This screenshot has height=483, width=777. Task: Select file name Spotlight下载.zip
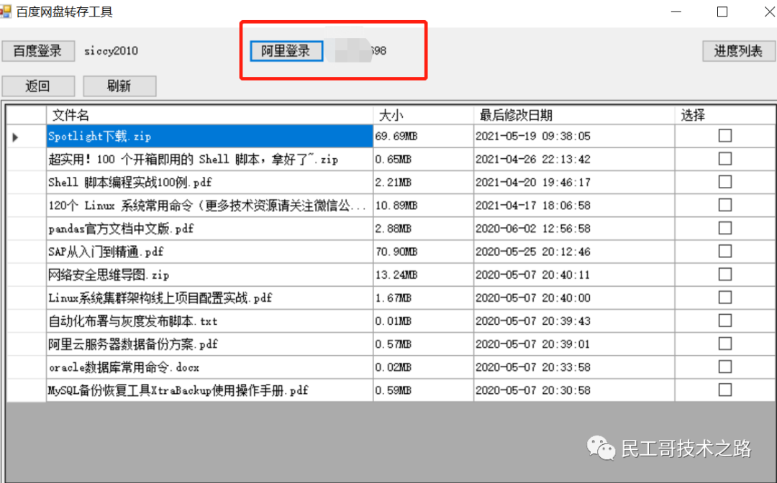[209, 136]
